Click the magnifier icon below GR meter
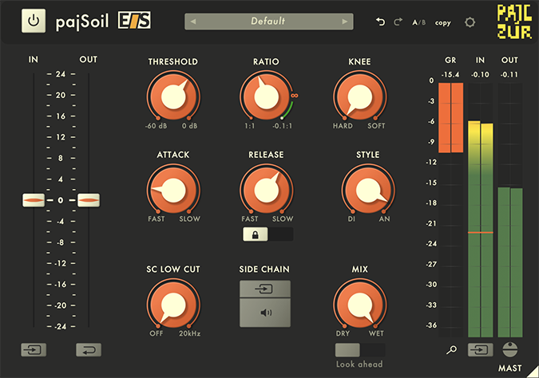 (x=452, y=349)
